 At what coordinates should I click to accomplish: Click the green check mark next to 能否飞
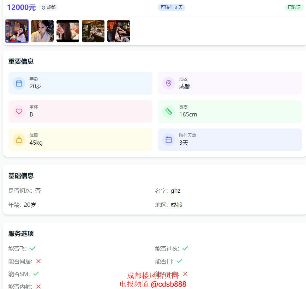pos(33,248)
